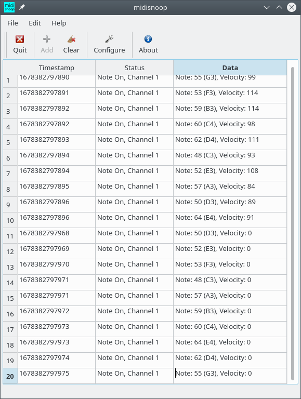Viewport: 301px width, 399px height.
Task: Close the midisnoop window
Action: click(x=292, y=7)
